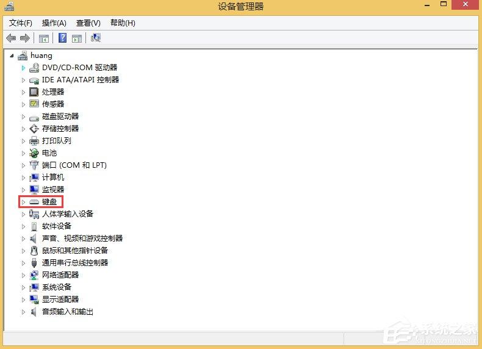
Task: Click the DVD/CD-ROM drive icon
Action: click(x=34, y=68)
